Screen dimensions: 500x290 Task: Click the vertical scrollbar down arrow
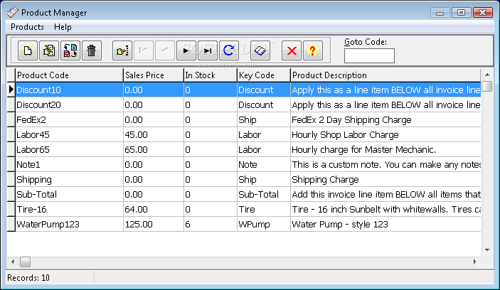click(487, 250)
